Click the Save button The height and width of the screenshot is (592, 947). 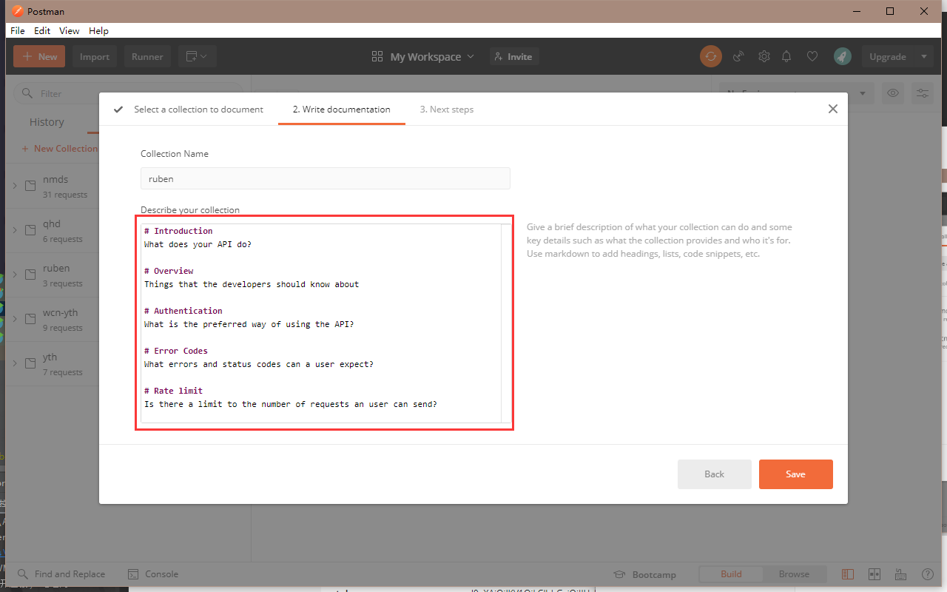(796, 474)
